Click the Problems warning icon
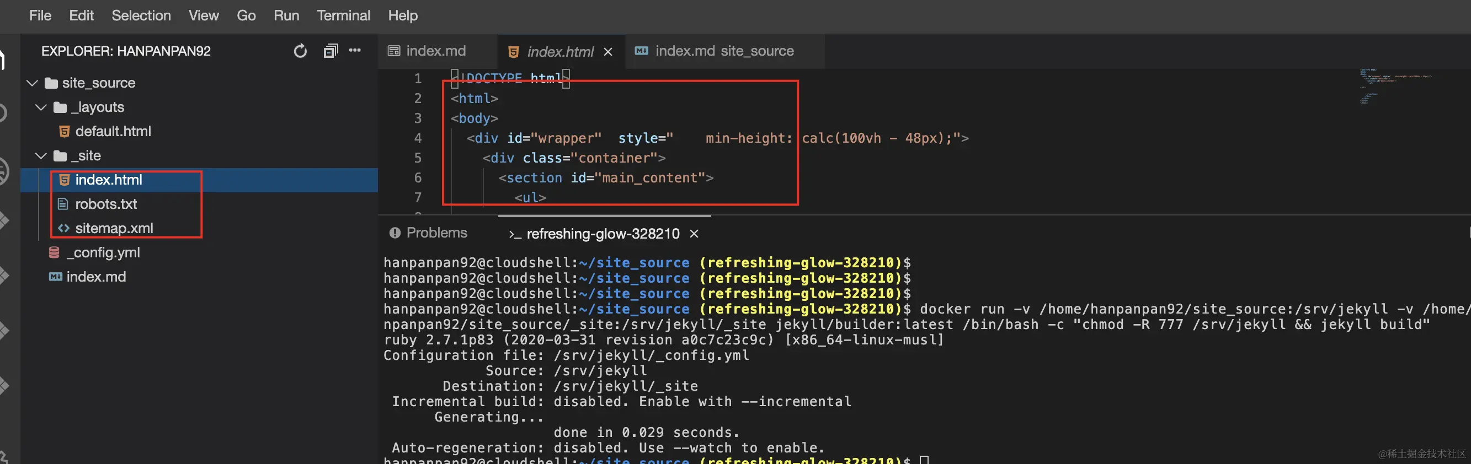This screenshot has width=1471, height=464. 395,233
